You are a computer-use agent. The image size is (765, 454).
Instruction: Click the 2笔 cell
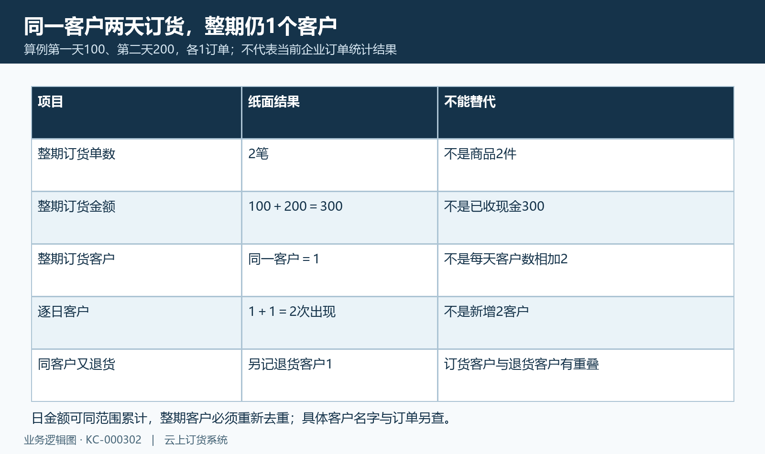[339, 165]
